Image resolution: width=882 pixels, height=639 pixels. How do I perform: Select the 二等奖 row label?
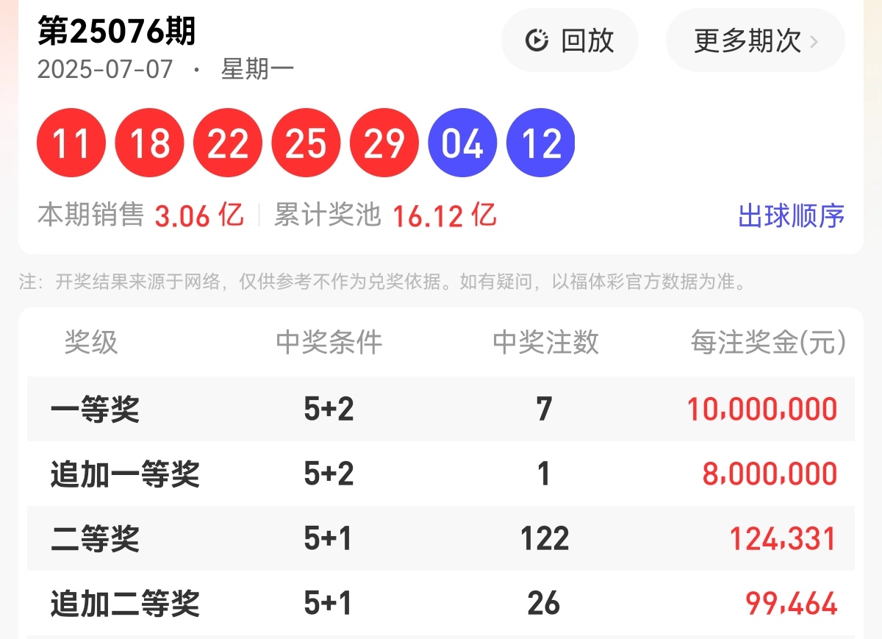point(95,539)
